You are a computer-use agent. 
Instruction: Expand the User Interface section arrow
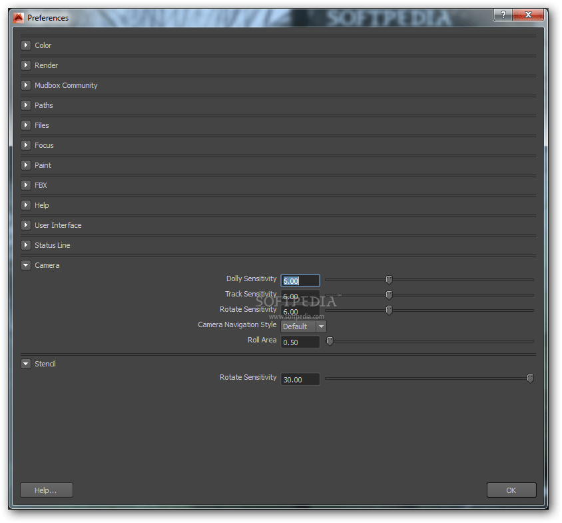coord(26,225)
